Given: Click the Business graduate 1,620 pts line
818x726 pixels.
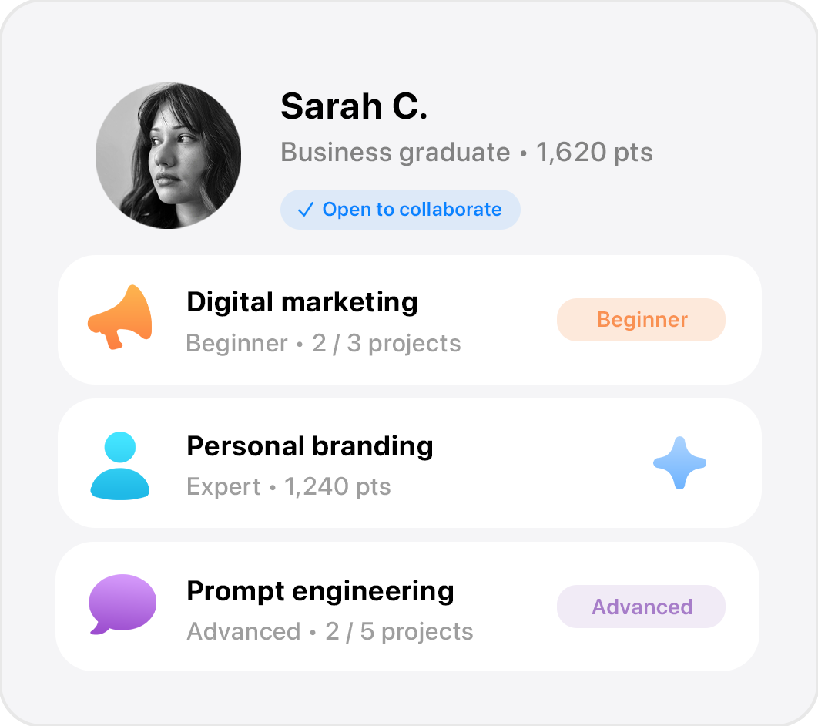Looking at the screenshot, I should (467, 153).
